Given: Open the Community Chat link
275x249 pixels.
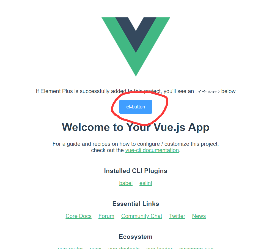Looking at the screenshot, I should click(142, 216).
